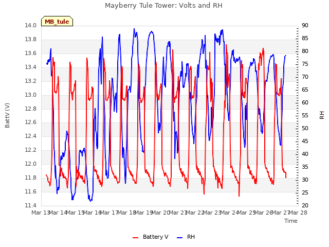The image size is (329, 247).
Task: Click the 90 right axis value
Action: pyautogui.click(x=305, y=25)
